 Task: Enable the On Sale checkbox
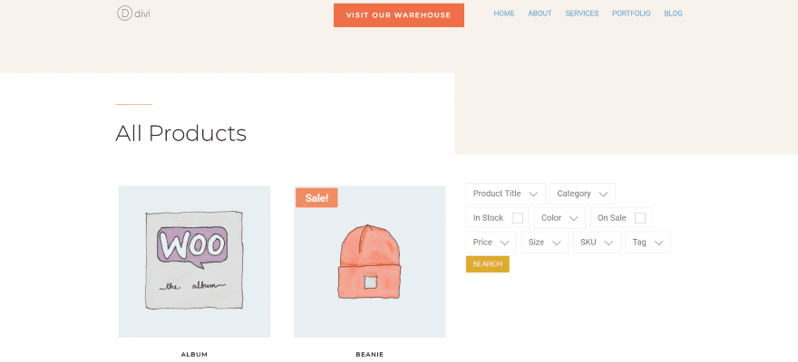point(640,218)
